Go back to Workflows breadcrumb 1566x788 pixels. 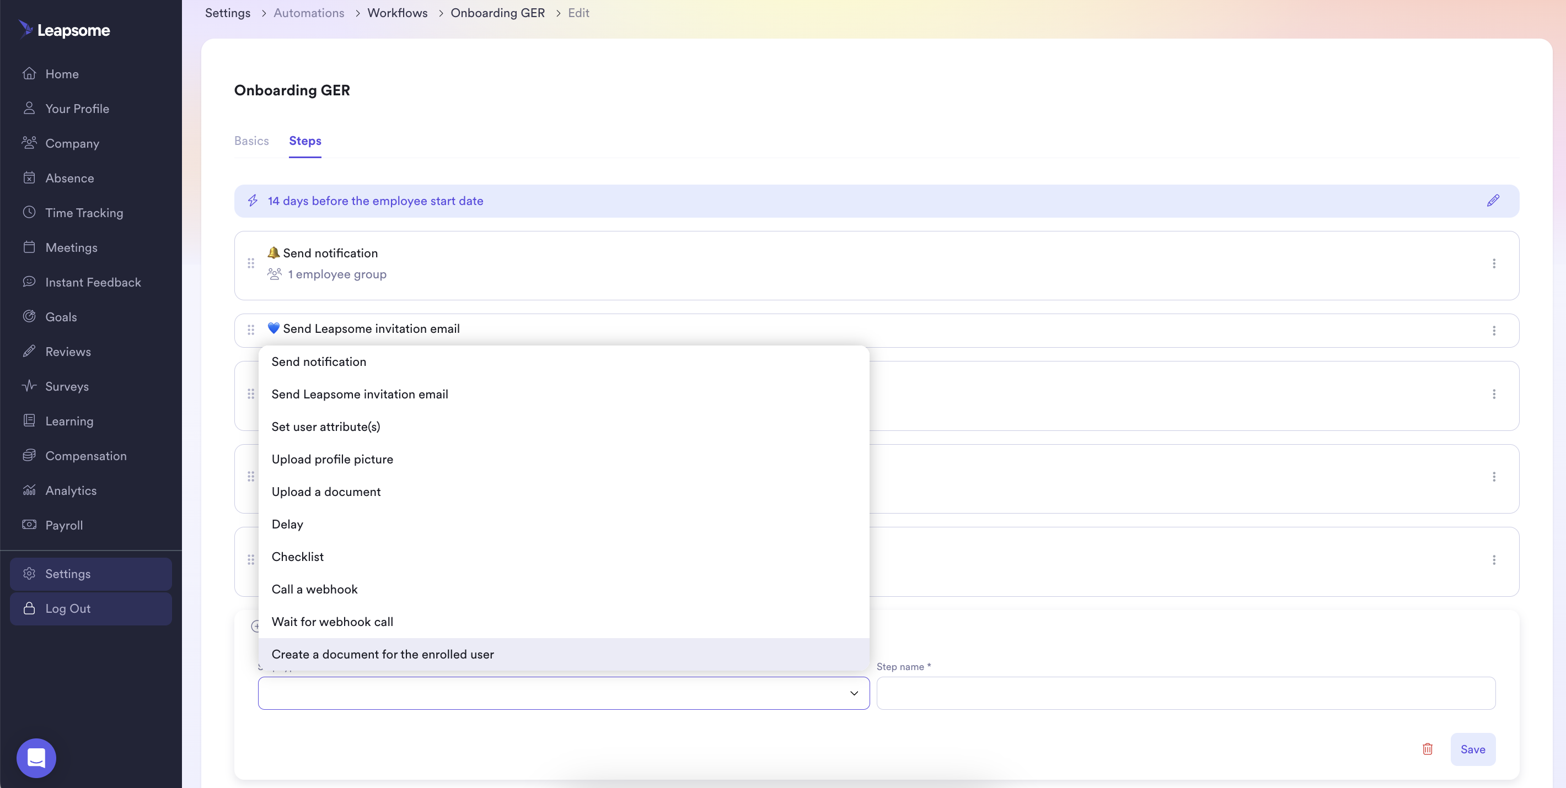click(398, 13)
